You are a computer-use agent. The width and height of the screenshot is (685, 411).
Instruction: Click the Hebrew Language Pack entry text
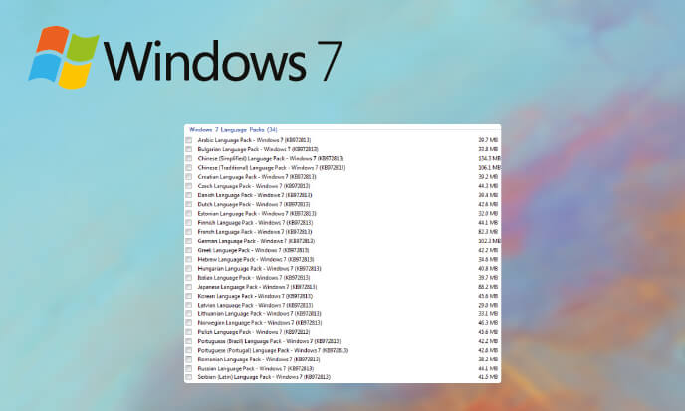pyautogui.click(x=256, y=260)
